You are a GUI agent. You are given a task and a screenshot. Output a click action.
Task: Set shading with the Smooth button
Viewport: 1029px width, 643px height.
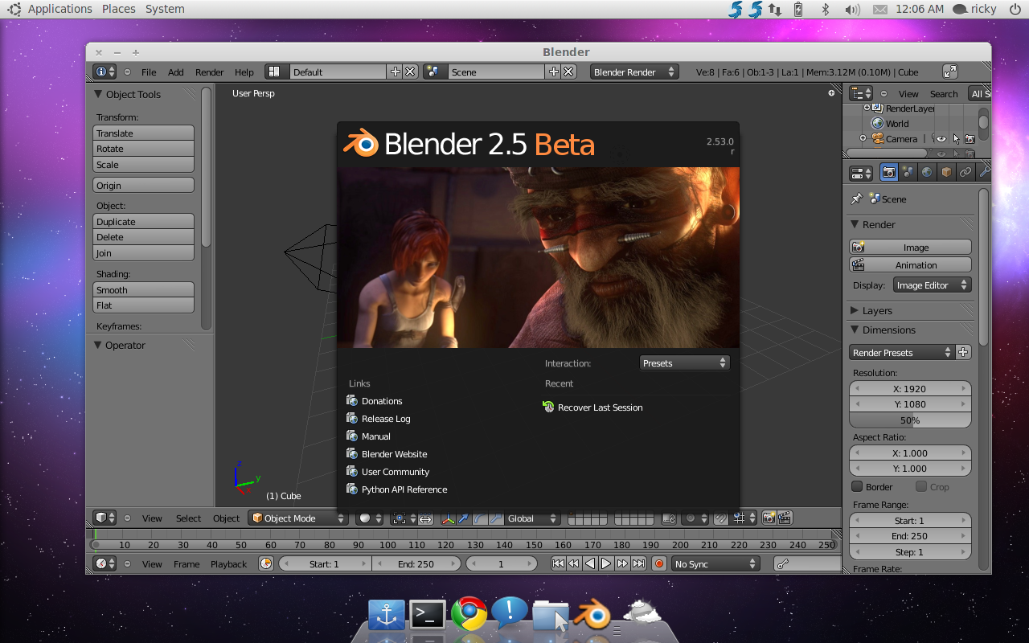click(x=144, y=289)
